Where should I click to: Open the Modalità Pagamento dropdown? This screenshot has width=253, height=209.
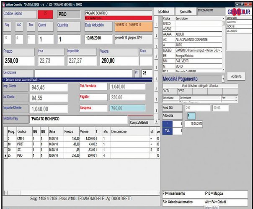(x=223, y=79)
